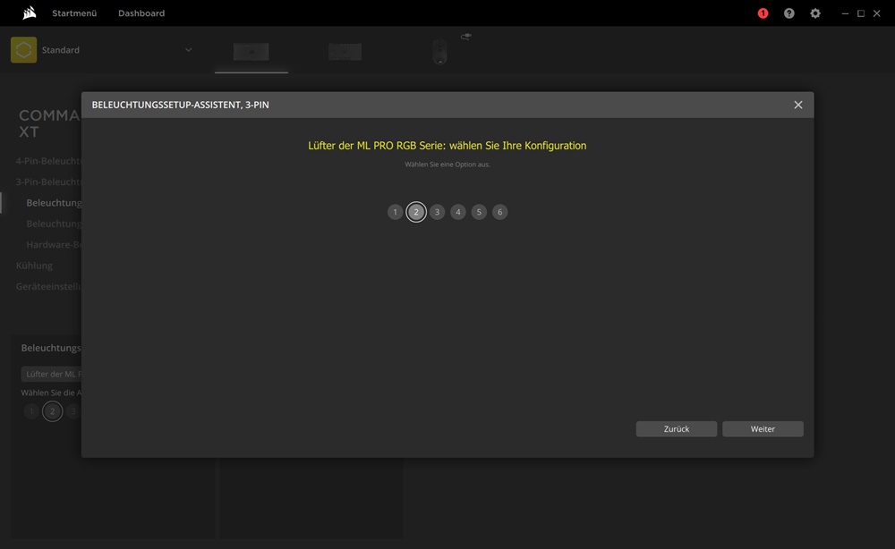The height and width of the screenshot is (549, 895).
Task: Open the help question mark icon
Action: point(788,13)
